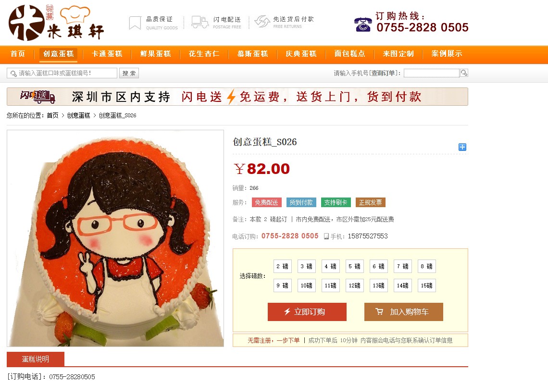Choose the 15磅 weight option
Image resolution: width=548 pixels, height=384 pixels.
tap(427, 285)
